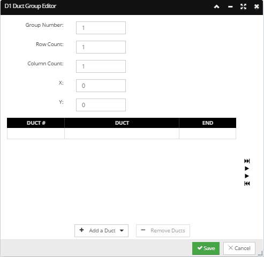Collapse the dialog using the up chevron icon
Viewport: 264px width, 257px height.
tap(216, 7)
